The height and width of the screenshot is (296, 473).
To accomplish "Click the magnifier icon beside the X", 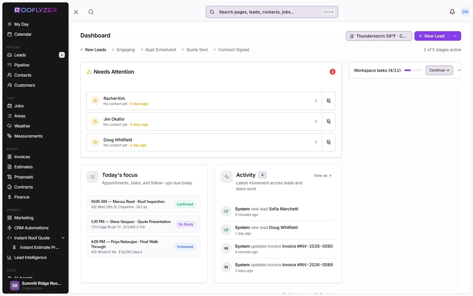I will click(91, 12).
